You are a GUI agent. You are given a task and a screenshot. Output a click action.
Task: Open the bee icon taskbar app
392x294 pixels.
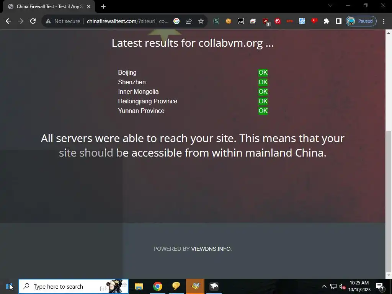tap(195, 286)
